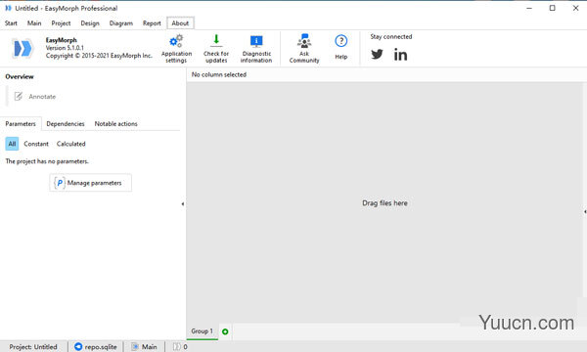Click the Manage parameters button
The width and height of the screenshot is (587, 352).
tap(91, 183)
